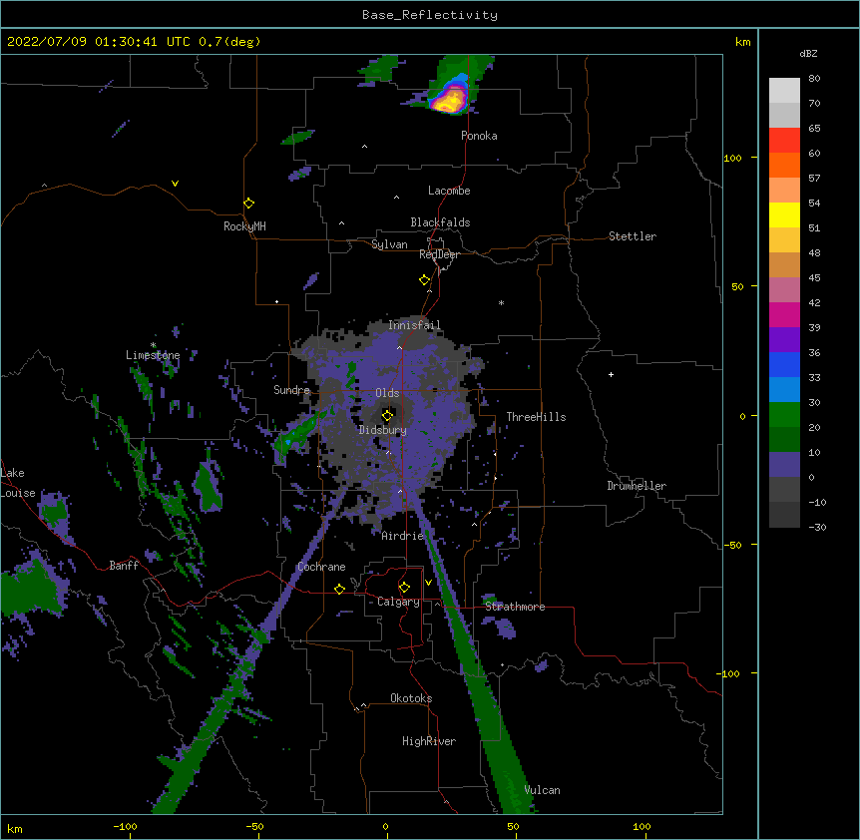This screenshot has height=840, width=860.
Task: Click the Lacombe city label
Action: (x=449, y=191)
